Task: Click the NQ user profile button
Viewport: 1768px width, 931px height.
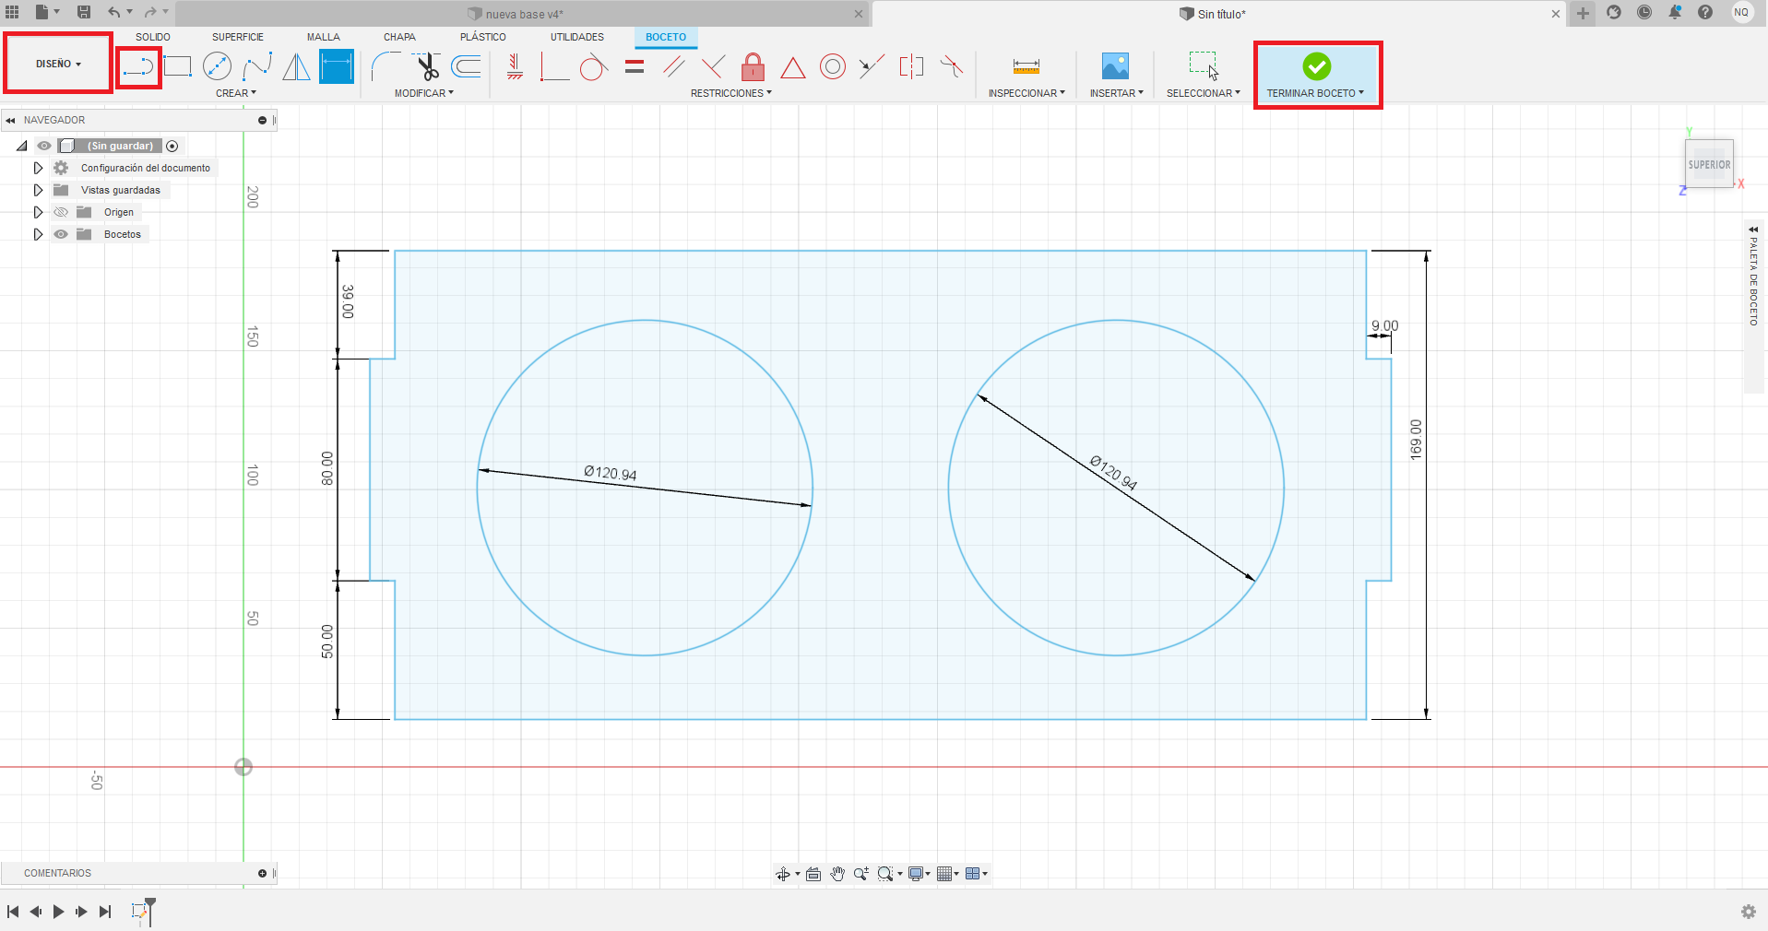Action: tap(1741, 13)
